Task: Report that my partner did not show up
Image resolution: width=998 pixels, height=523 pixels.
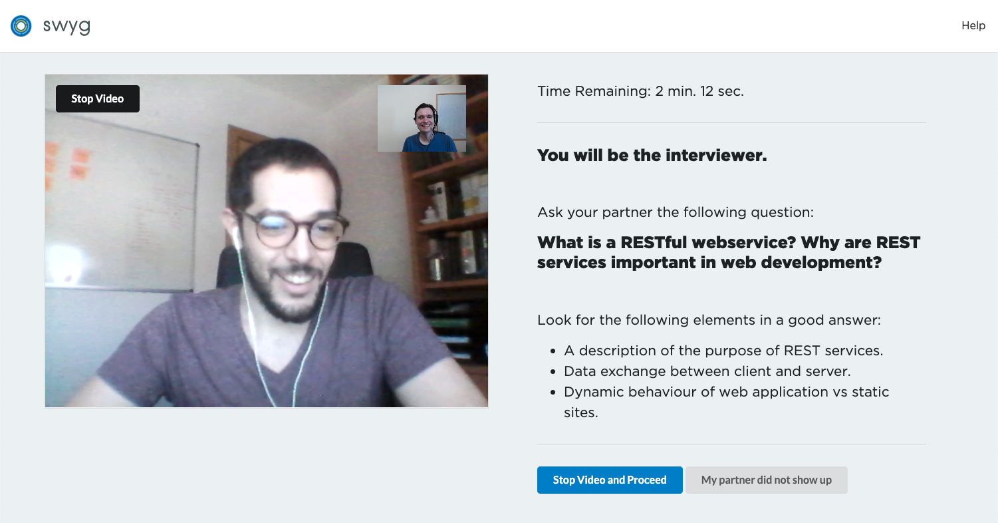Action: (767, 480)
